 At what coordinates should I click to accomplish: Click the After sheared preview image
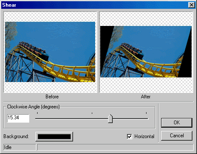coord(146,51)
